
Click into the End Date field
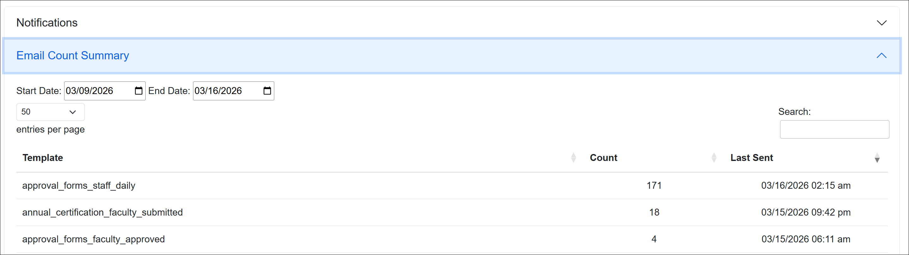224,91
